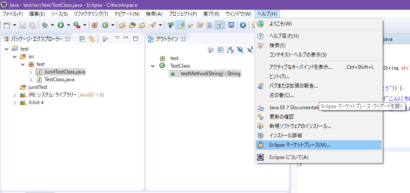Click the Search flashlight icon
This screenshot has height=193, width=410.
point(153,25)
